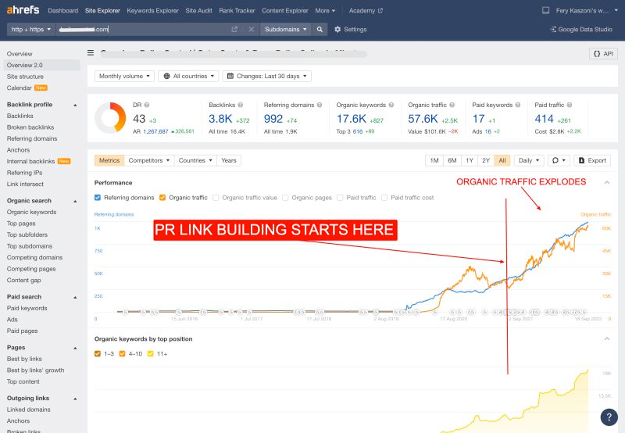This screenshot has width=625, height=433.
Task: Click the hamburger menu icon beside the title
Action: [x=91, y=52]
